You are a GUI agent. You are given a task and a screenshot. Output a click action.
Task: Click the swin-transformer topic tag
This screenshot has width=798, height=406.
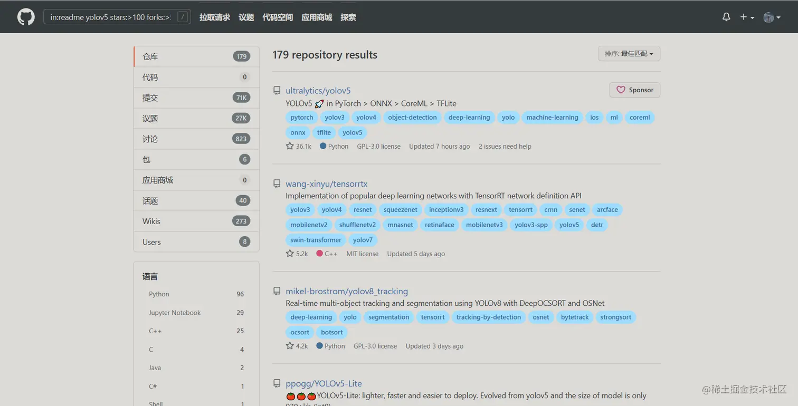[x=316, y=240]
